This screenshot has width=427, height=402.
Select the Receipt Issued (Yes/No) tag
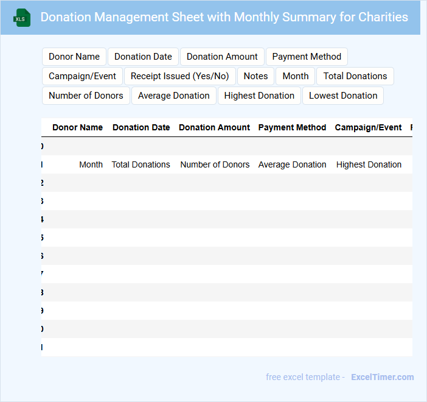pyautogui.click(x=179, y=76)
